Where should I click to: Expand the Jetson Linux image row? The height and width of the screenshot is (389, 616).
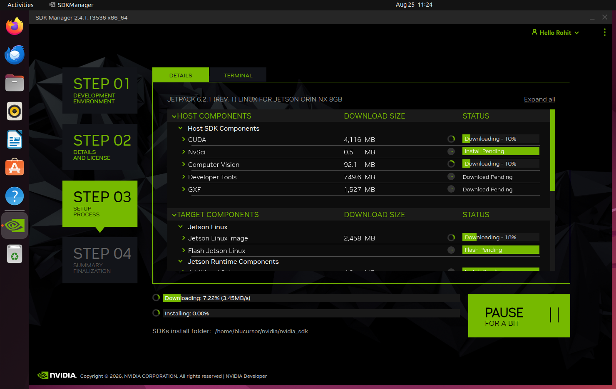(x=184, y=238)
